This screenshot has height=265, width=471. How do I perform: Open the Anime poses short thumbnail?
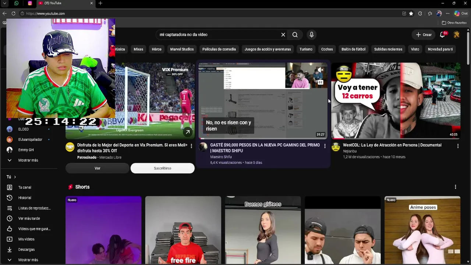tap(422, 230)
